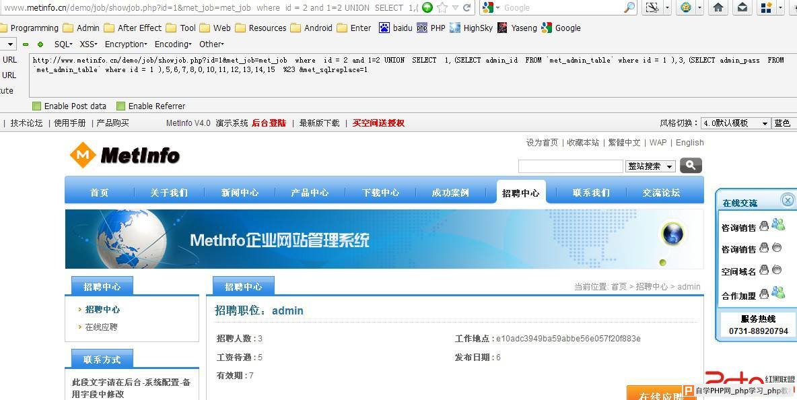Open the After Effect bookmarks folder
The image size is (797, 400).
pos(133,28)
